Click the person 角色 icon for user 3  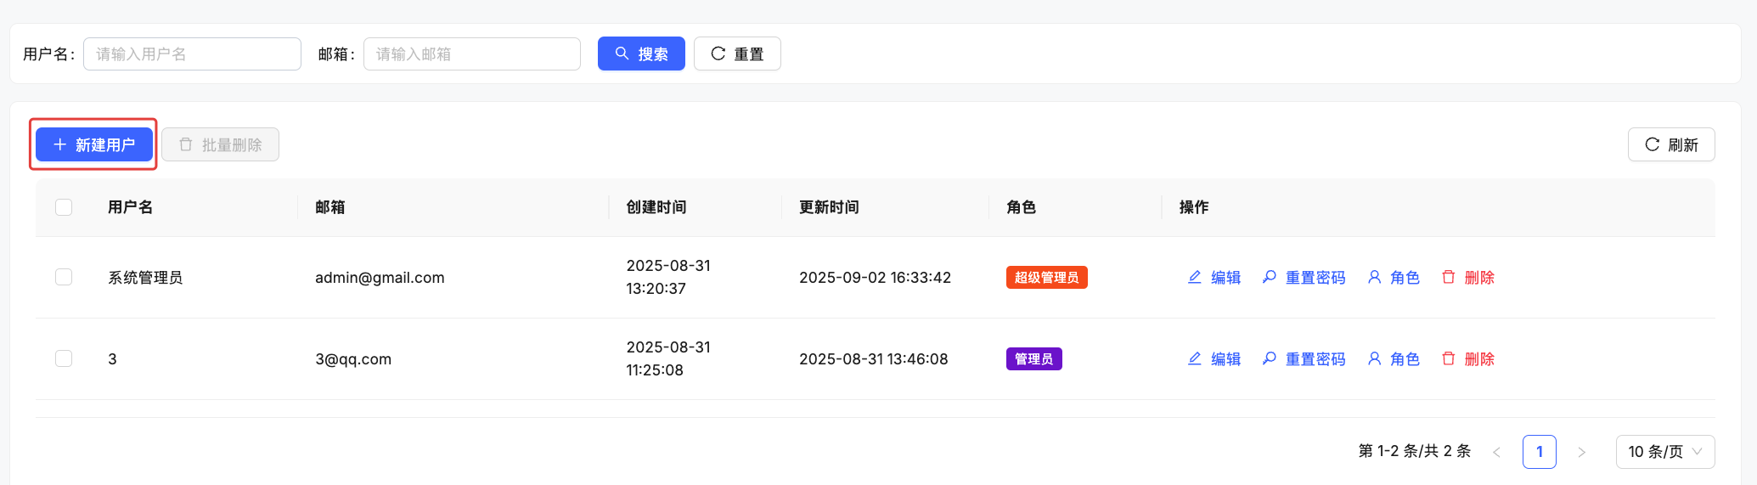(1374, 358)
